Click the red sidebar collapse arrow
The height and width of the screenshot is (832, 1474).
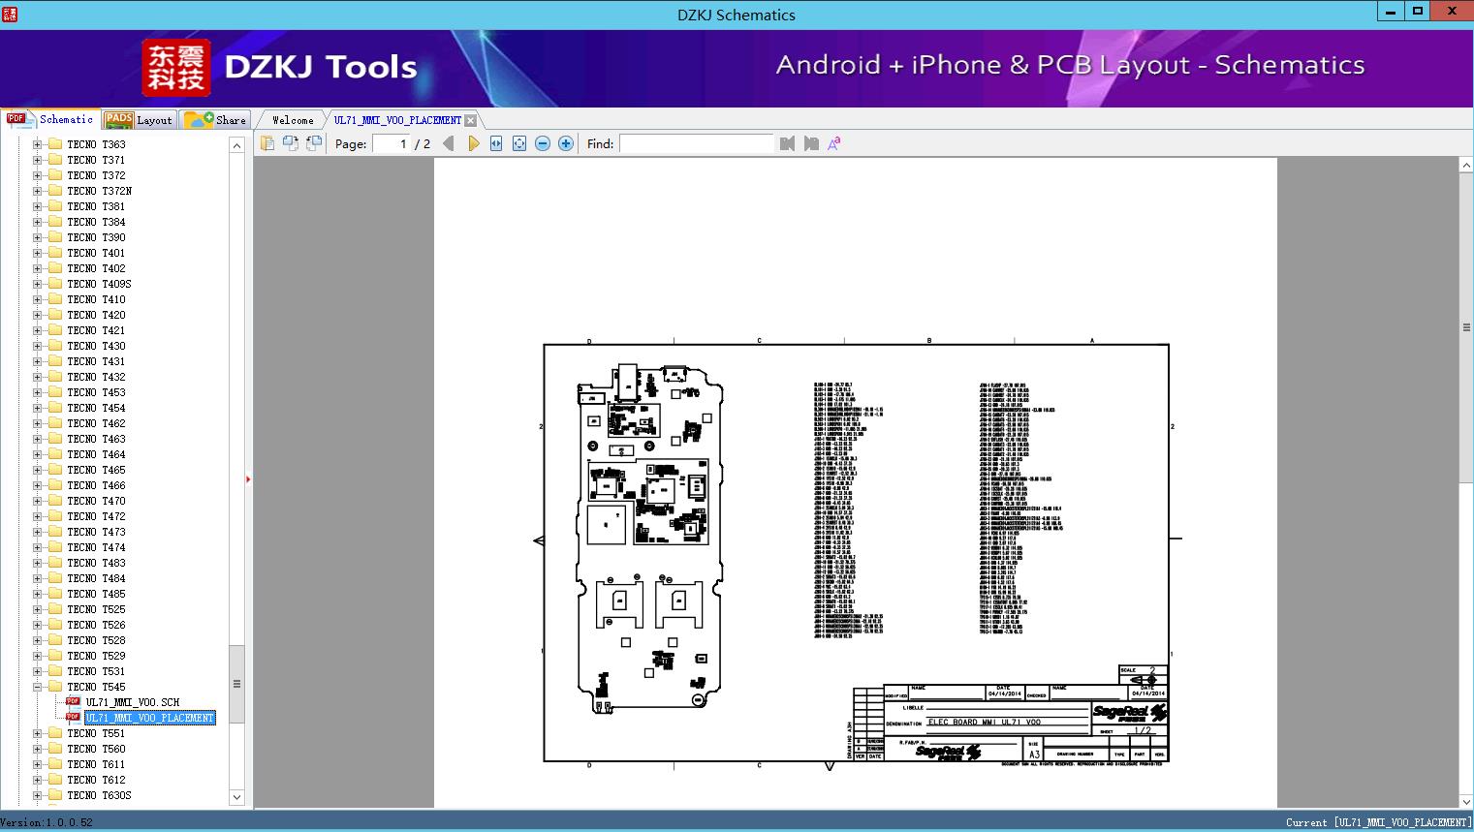(248, 479)
